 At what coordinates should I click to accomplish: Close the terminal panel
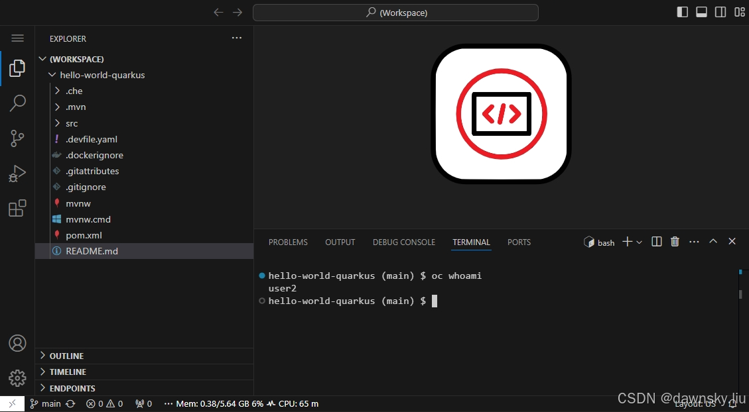(x=732, y=241)
